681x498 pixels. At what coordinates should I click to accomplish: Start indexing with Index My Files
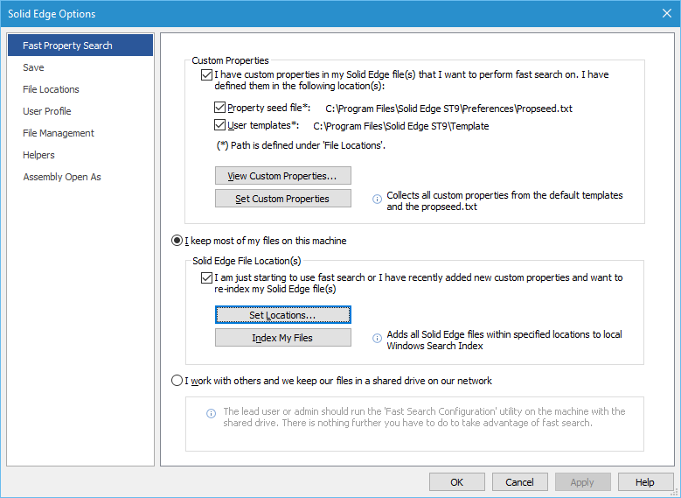[282, 338]
